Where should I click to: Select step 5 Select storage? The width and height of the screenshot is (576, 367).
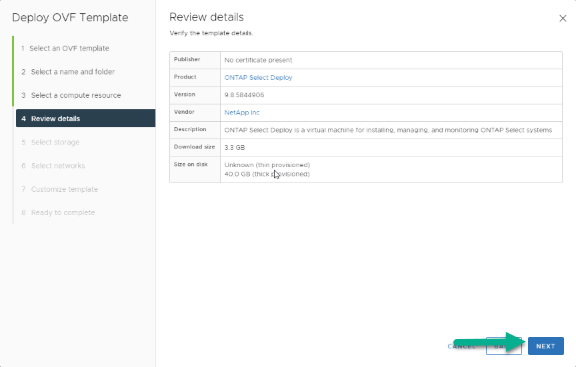50,142
